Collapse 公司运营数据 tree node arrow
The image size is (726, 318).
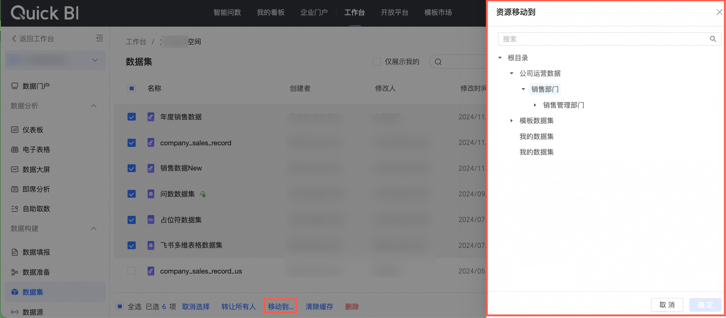coord(512,73)
